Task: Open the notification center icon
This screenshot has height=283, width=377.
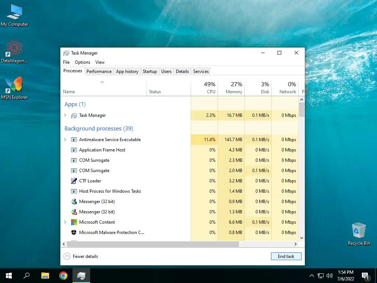Action: coord(365,276)
